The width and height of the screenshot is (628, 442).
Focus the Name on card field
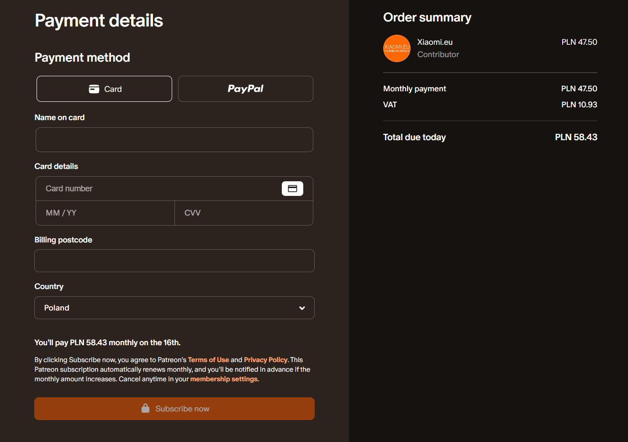(174, 140)
